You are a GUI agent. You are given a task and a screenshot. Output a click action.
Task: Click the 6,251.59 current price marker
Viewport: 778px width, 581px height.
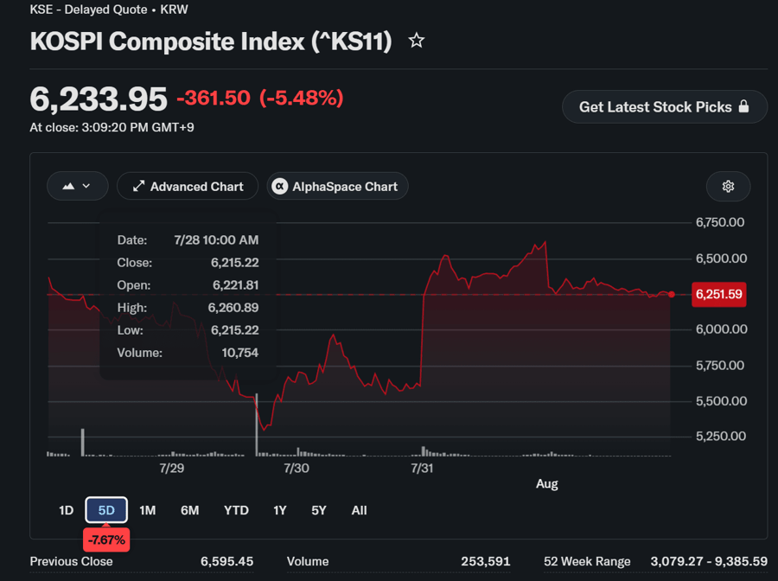pyautogui.click(x=718, y=294)
